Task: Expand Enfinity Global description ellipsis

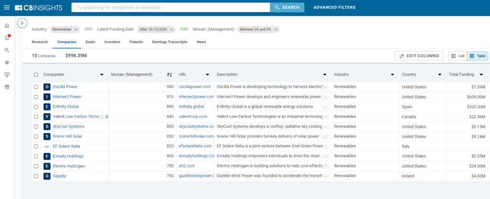Action: coord(325,107)
